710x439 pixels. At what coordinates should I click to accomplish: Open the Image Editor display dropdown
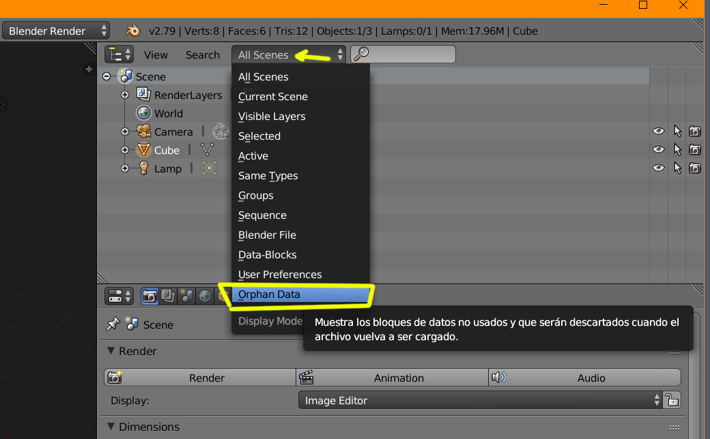[x=480, y=400]
